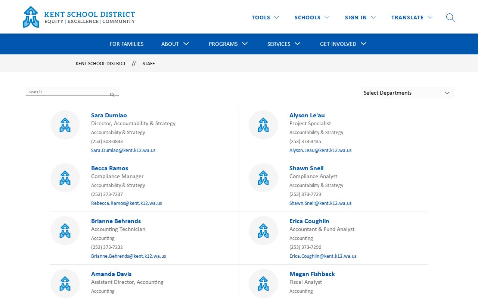Screen dimensions: 478x298
Task: Click Megan Fishback's avatar icon
Action: (x=263, y=283)
